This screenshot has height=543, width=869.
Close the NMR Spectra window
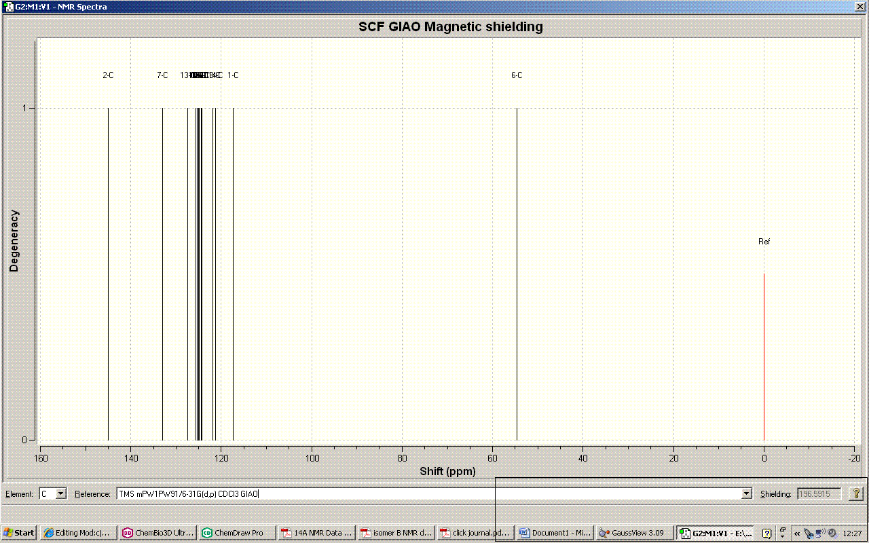860,6
